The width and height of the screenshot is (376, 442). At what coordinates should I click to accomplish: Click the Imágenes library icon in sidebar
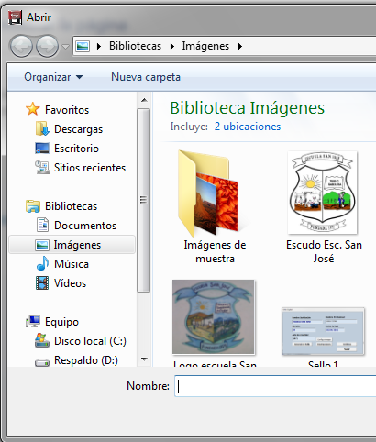point(42,245)
